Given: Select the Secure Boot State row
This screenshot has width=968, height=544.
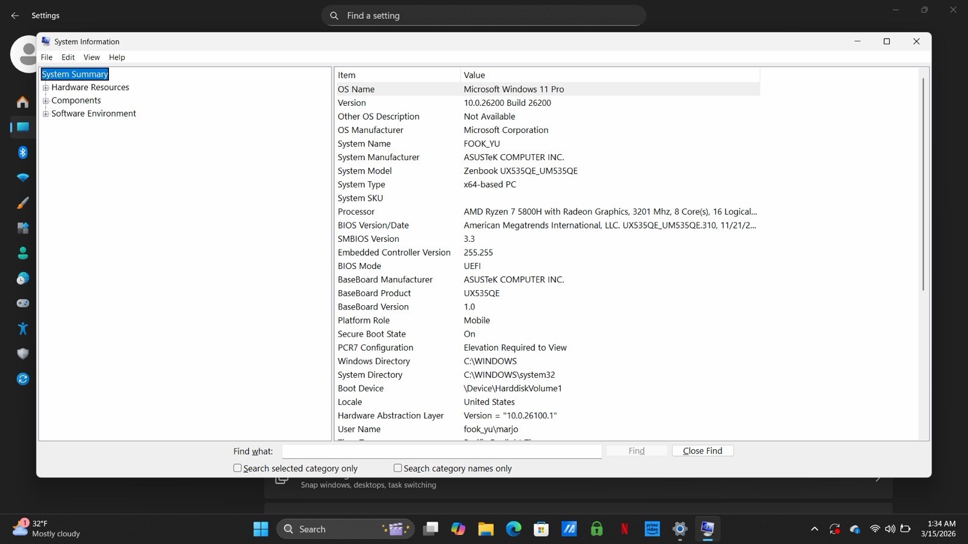Looking at the screenshot, I should [x=547, y=334].
